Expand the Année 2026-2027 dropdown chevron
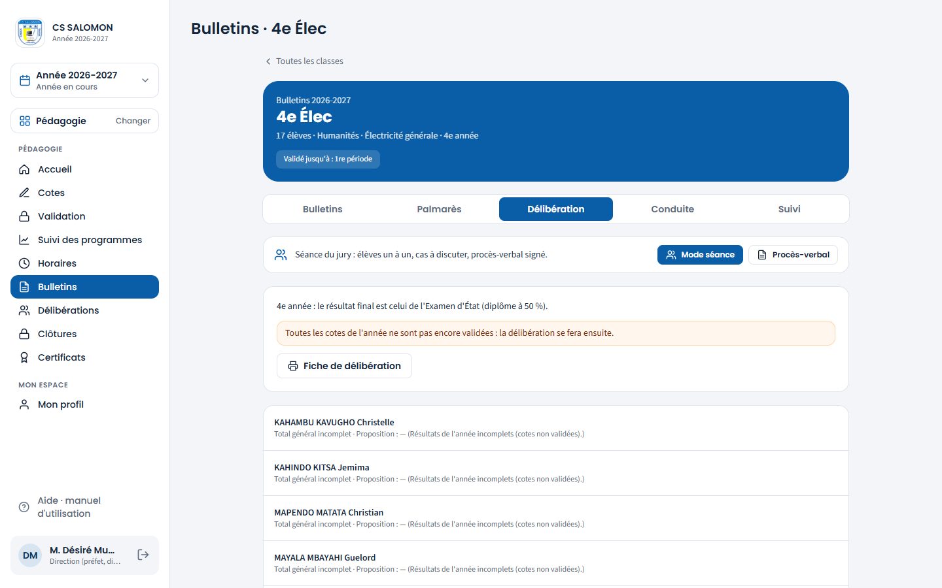The height and width of the screenshot is (588, 942). click(x=145, y=80)
